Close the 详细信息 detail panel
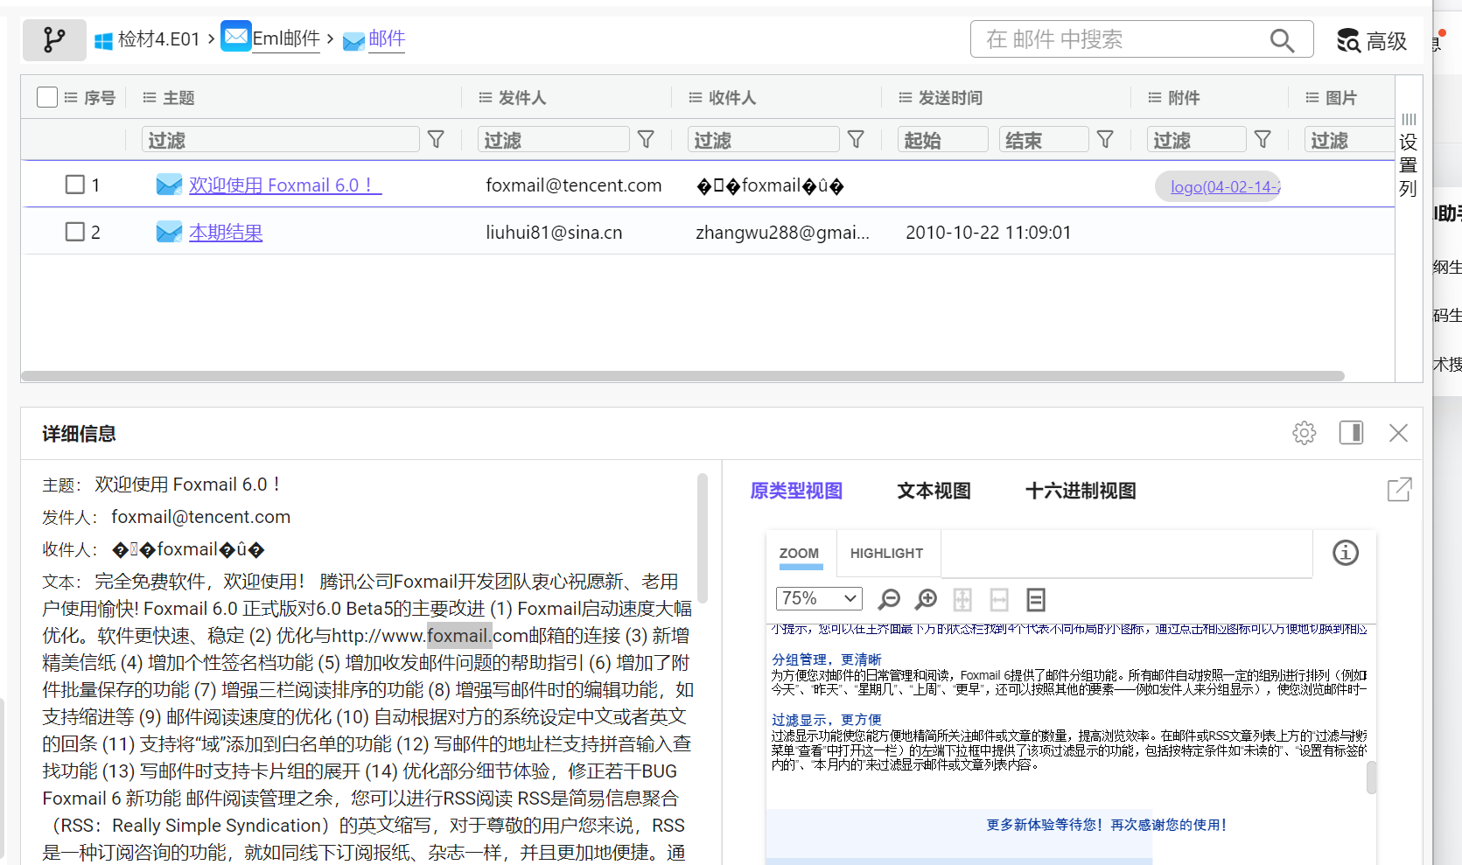The height and width of the screenshot is (865, 1462). point(1398,433)
